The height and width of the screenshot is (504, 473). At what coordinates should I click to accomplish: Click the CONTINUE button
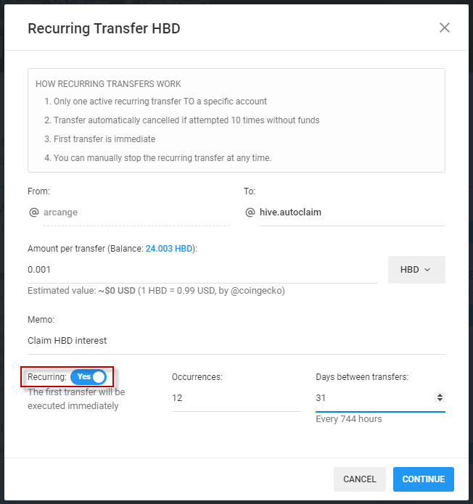(x=423, y=479)
